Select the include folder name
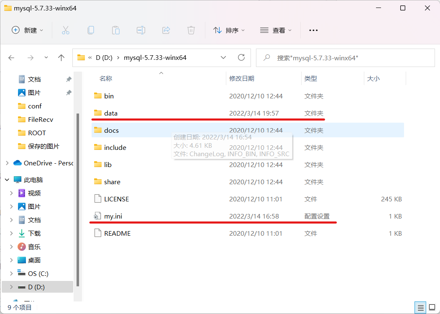Screen dimensions: 440x314 (x=115, y=147)
